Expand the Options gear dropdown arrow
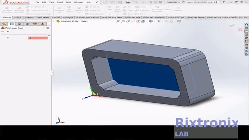The width and height of the screenshot is (249, 140). pyautogui.click(x=164, y=2)
